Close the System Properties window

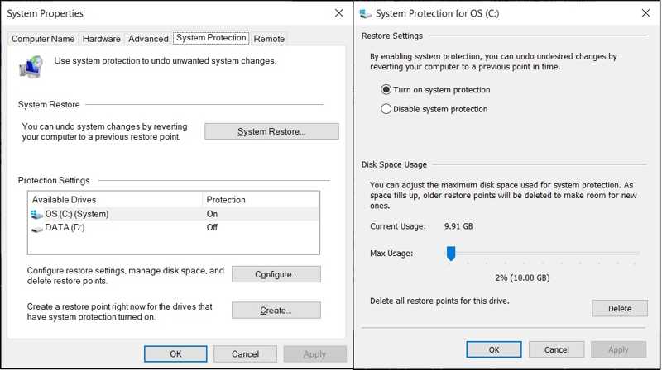(339, 13)
